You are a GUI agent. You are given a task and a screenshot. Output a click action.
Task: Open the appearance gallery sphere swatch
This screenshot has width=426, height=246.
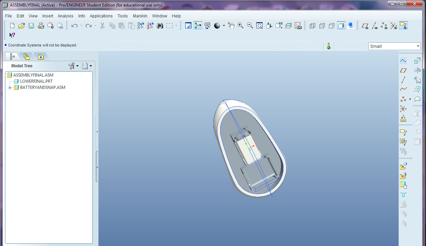point(218,25)
